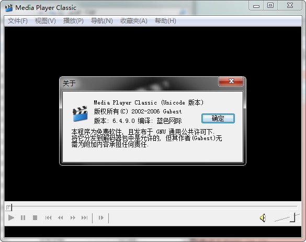Click the 确定 button in About dialog
The height and width of the screenshot is (242, 306).
coord(218,118)
